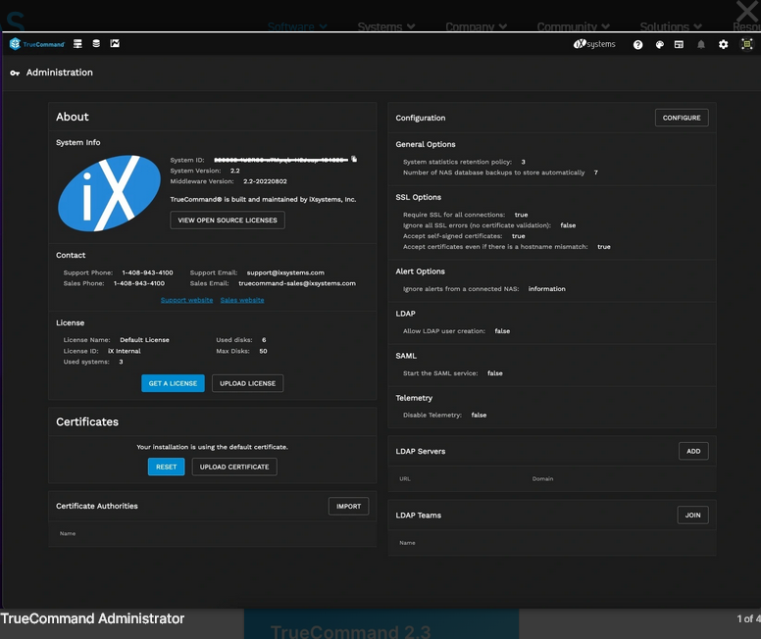Image resolution: width=761 pixels, height=639 pixels.
Task: Click the blue iX oval logo
Action: coord(109,193)
